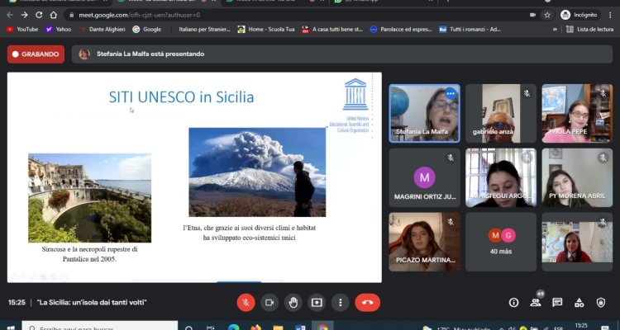Open host controls shield icon

click(601, 303)
